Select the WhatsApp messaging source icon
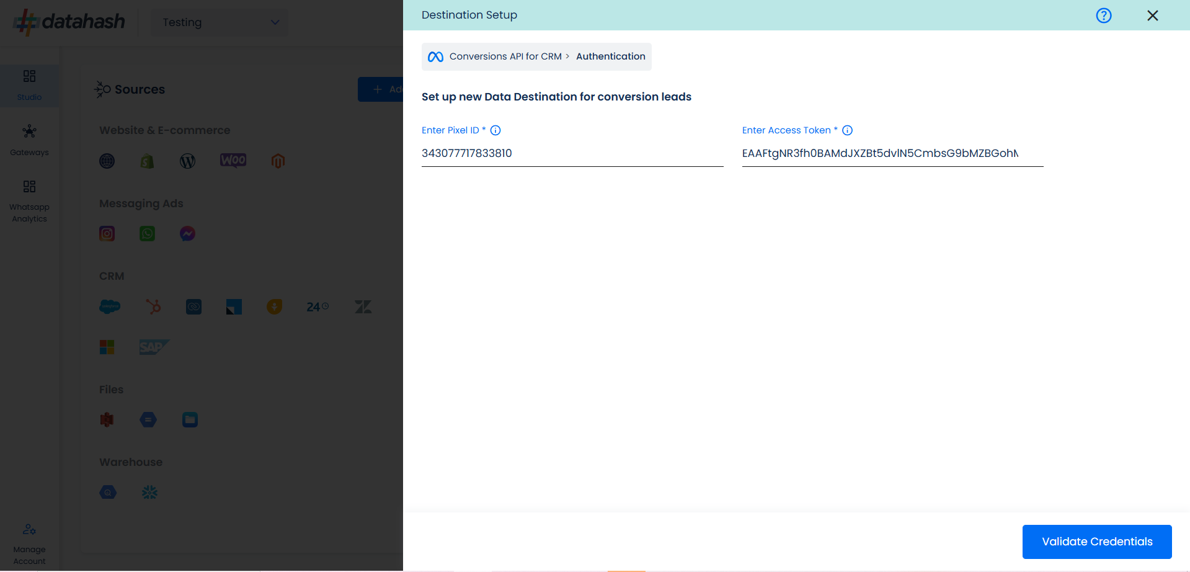Viewport: 1190px width, 572px height. click(x=147, y=234)
